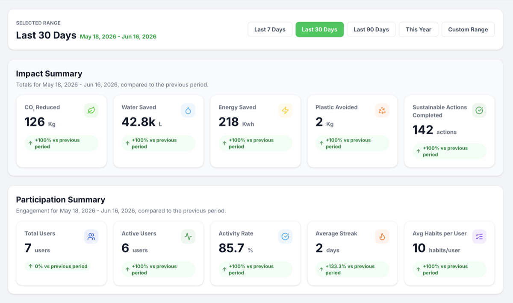Image resolution: width=513 pixels, height=303 pixels.
Task: Click the up arrow in Total Users trend badge
Action: tap(30, 266)
